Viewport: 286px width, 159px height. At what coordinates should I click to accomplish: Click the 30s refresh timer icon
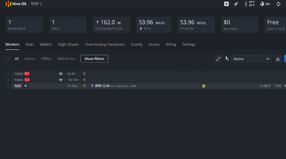(262, 4)
